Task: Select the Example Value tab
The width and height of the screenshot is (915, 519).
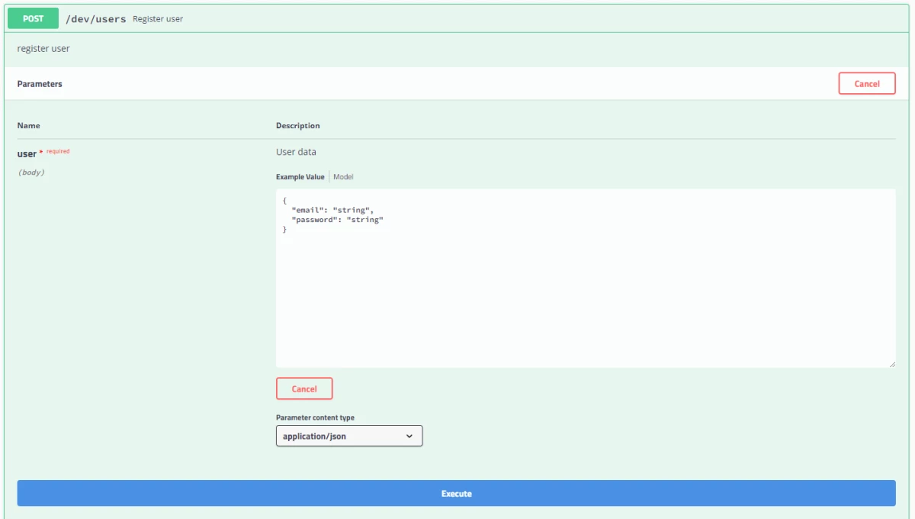Action: click(300, 177)
